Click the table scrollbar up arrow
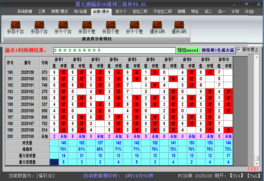Viewport: 264px width, 181px height. [257, 57]
